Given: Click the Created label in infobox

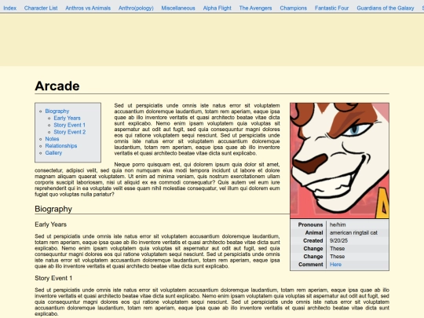Looking at the screenshot, I should pos(313,241).
